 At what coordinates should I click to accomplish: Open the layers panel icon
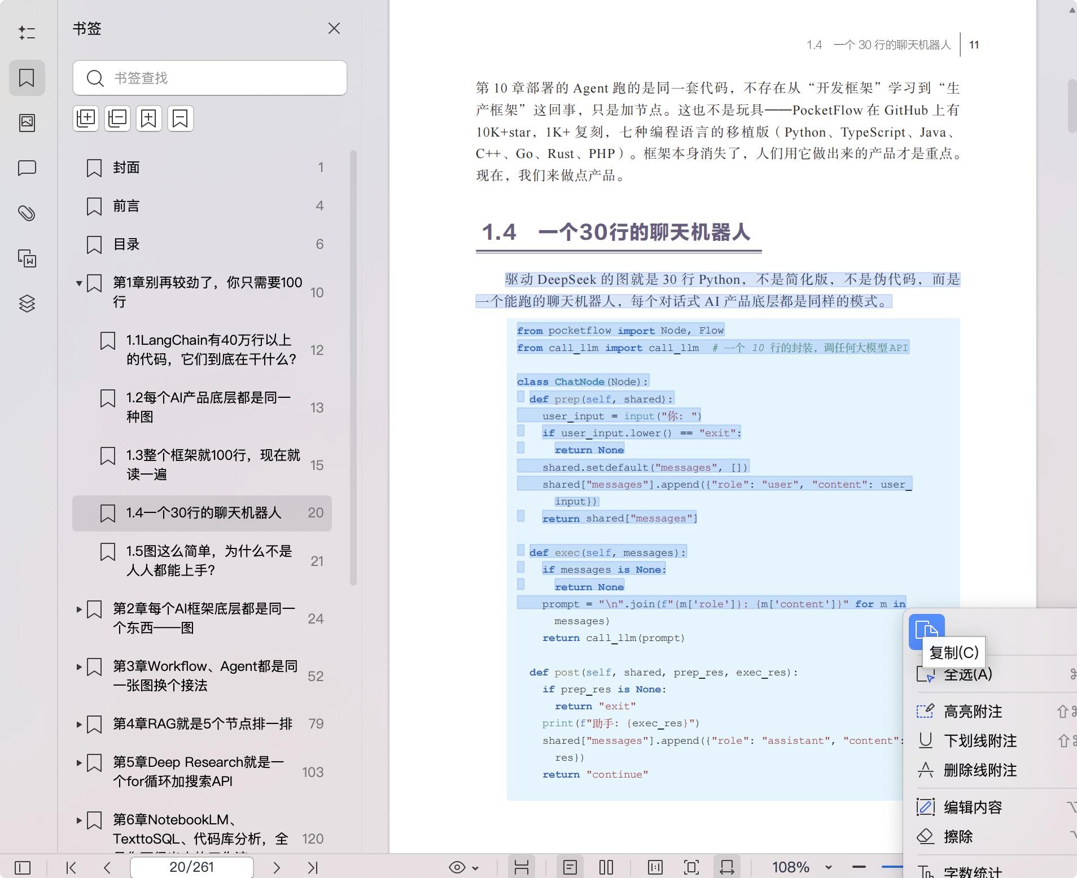point(27,304)
